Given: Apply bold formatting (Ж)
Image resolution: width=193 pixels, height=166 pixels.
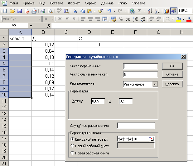Looking at the screenshot, I should [x=60, y=19].
